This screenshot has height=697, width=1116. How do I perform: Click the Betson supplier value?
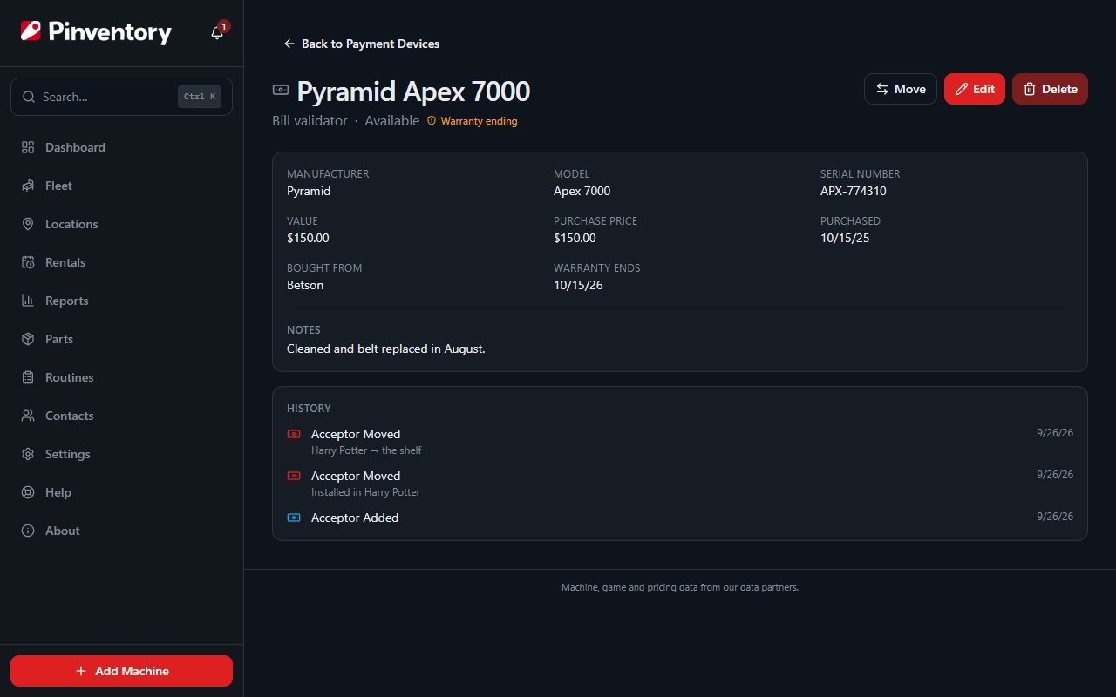pos(305,285)
